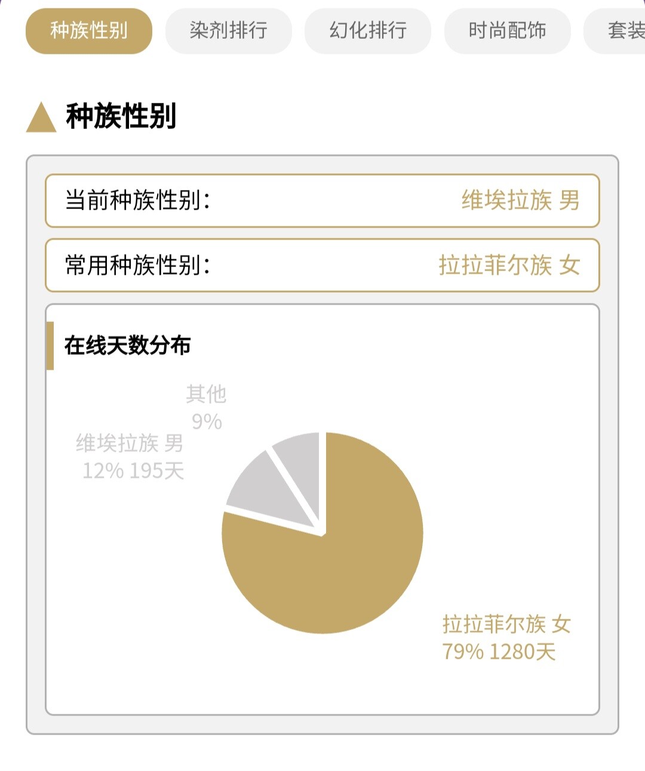Click the 12% 195天 chart label
Screen dimensions: 645x771
pyautogui.click(x=133, y=471)
